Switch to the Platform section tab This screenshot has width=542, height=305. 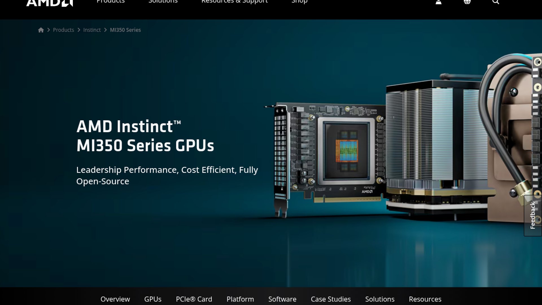pyautogui.click(x=240, y=299)
